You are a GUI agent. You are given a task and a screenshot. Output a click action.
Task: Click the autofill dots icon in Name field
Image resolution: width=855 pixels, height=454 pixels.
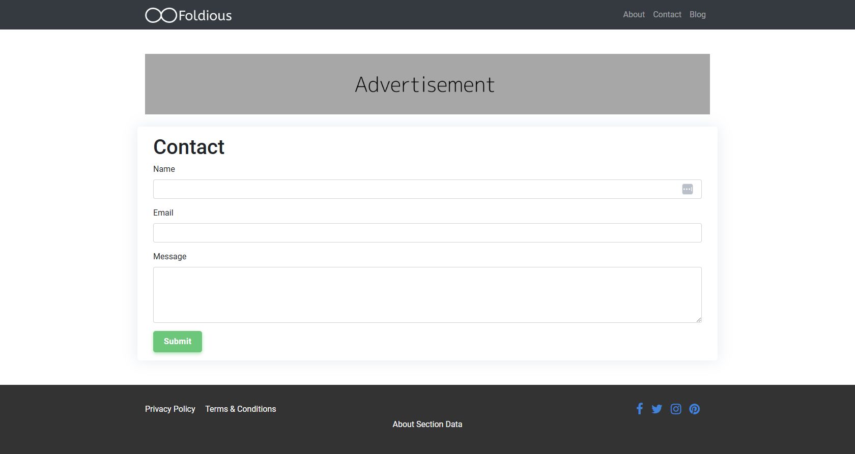click(688, 189)
